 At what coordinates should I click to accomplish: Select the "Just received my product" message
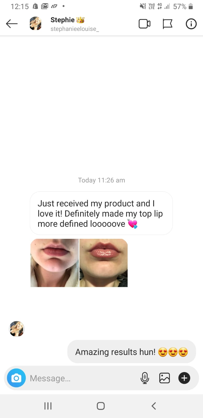pyautogui.click(x=101, y=213)
